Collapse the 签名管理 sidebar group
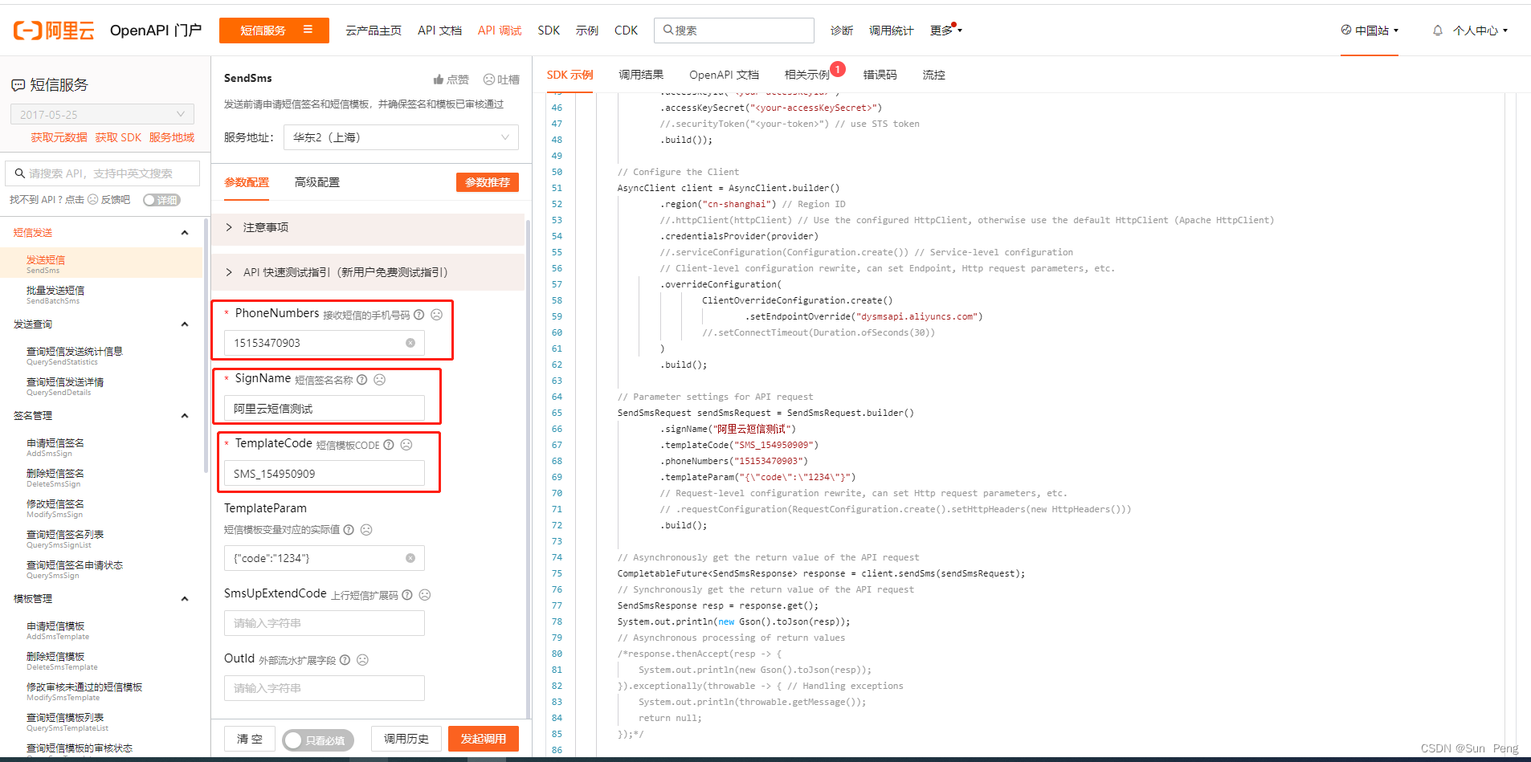Image resolution: width=1531 pixels, height=762 pixels. (x=185, y=416)
